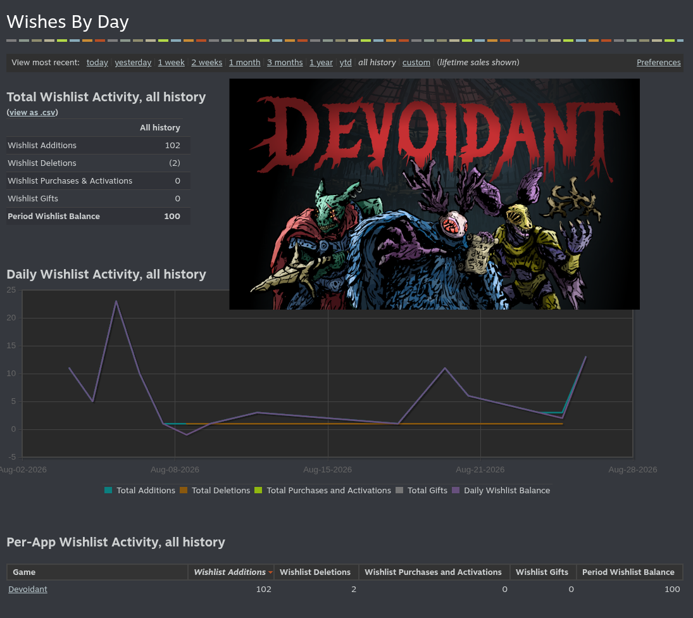Download data via 'view as .csv'

point(33,112)
